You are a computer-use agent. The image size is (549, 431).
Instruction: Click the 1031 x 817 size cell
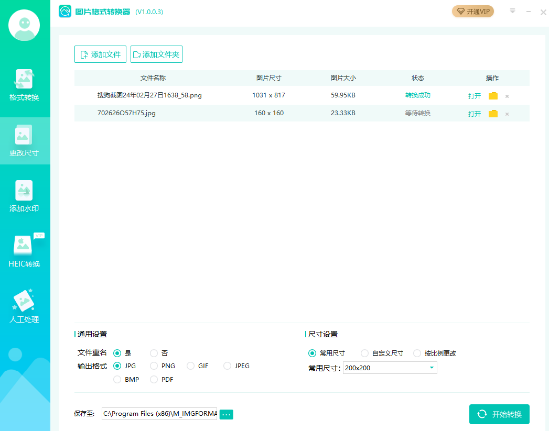(268, 95)
